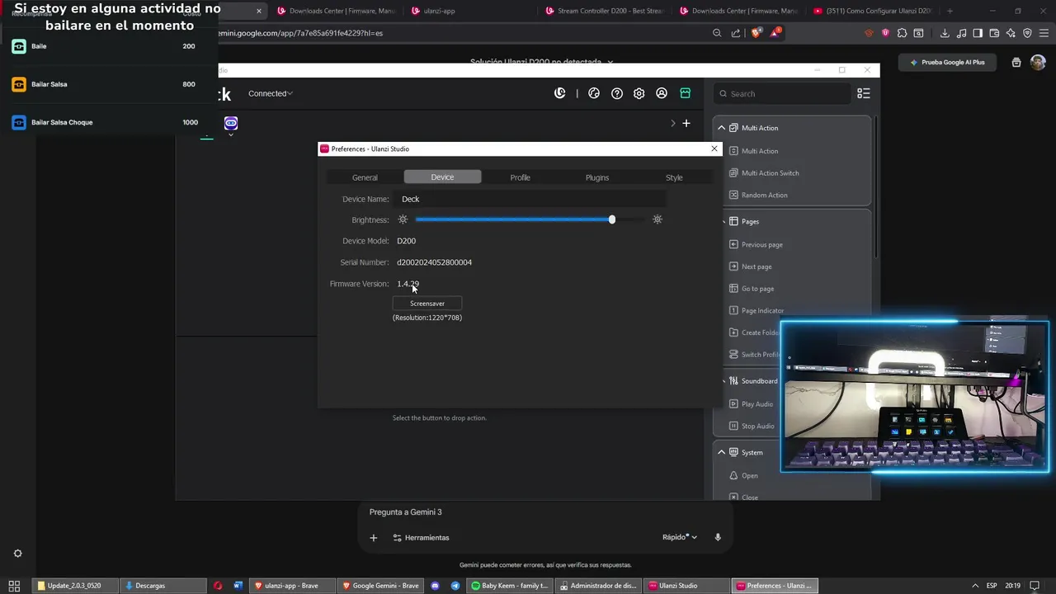Open the Brave Wallet icon
1056x594 pixels.
pos(994,33)
